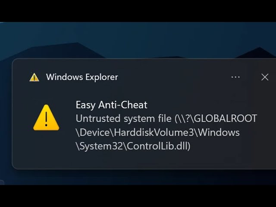Click the Easy Anti-Cheat notification heading

111,105
